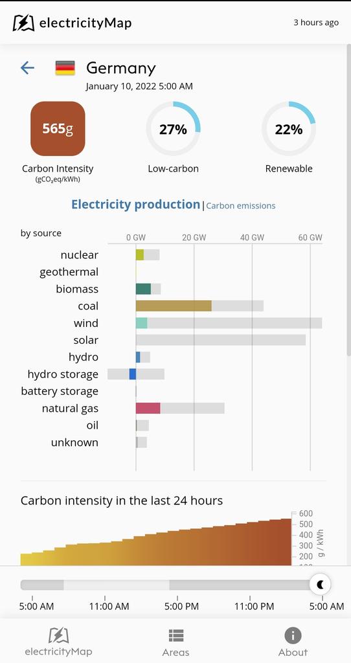The image size is (351, 663).
Task: Click the coal production bar
Action: tap(174, 306)
